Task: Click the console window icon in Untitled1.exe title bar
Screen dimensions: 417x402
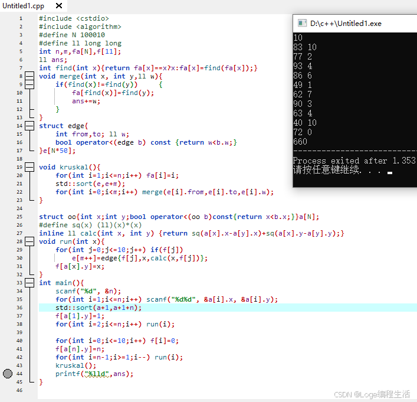Action: coord(302,23)
